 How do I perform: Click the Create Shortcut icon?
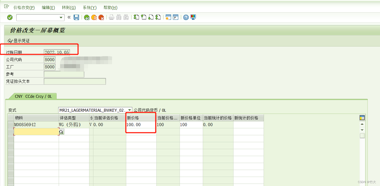(175, 17)
